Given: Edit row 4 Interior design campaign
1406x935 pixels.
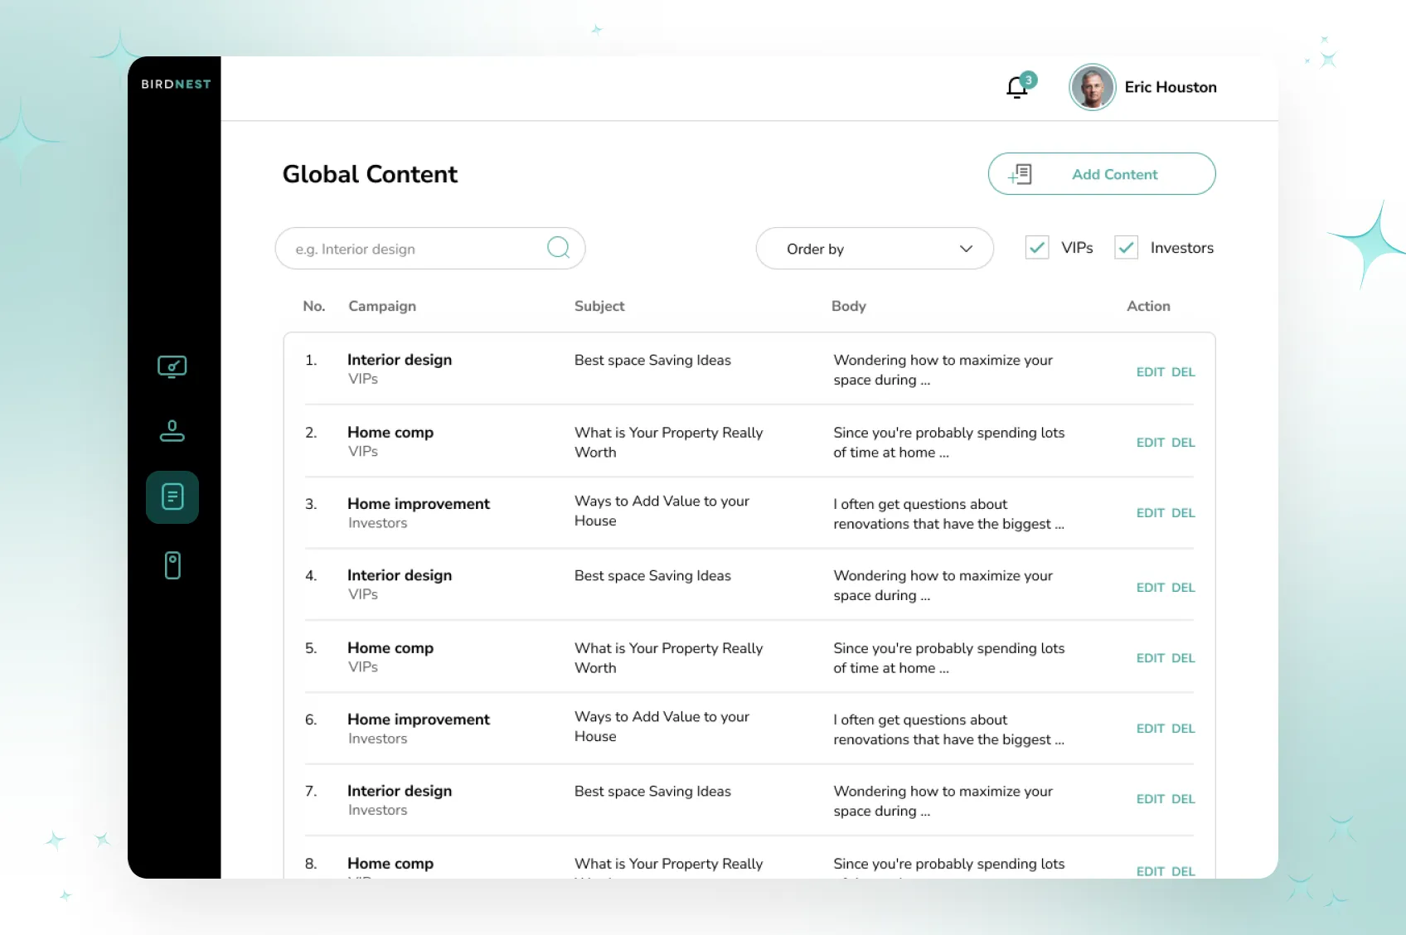Looking at the screenshot, I should point(1150,588).
